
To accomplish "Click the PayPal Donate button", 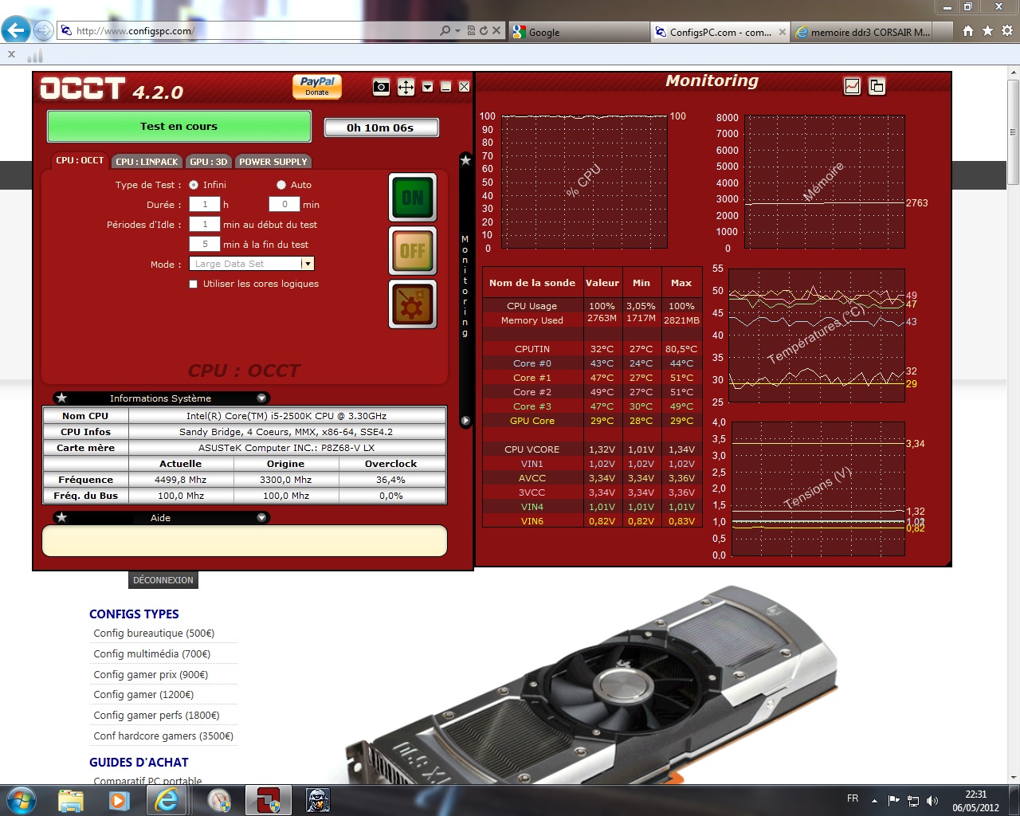I will click(x=317, y=86).
